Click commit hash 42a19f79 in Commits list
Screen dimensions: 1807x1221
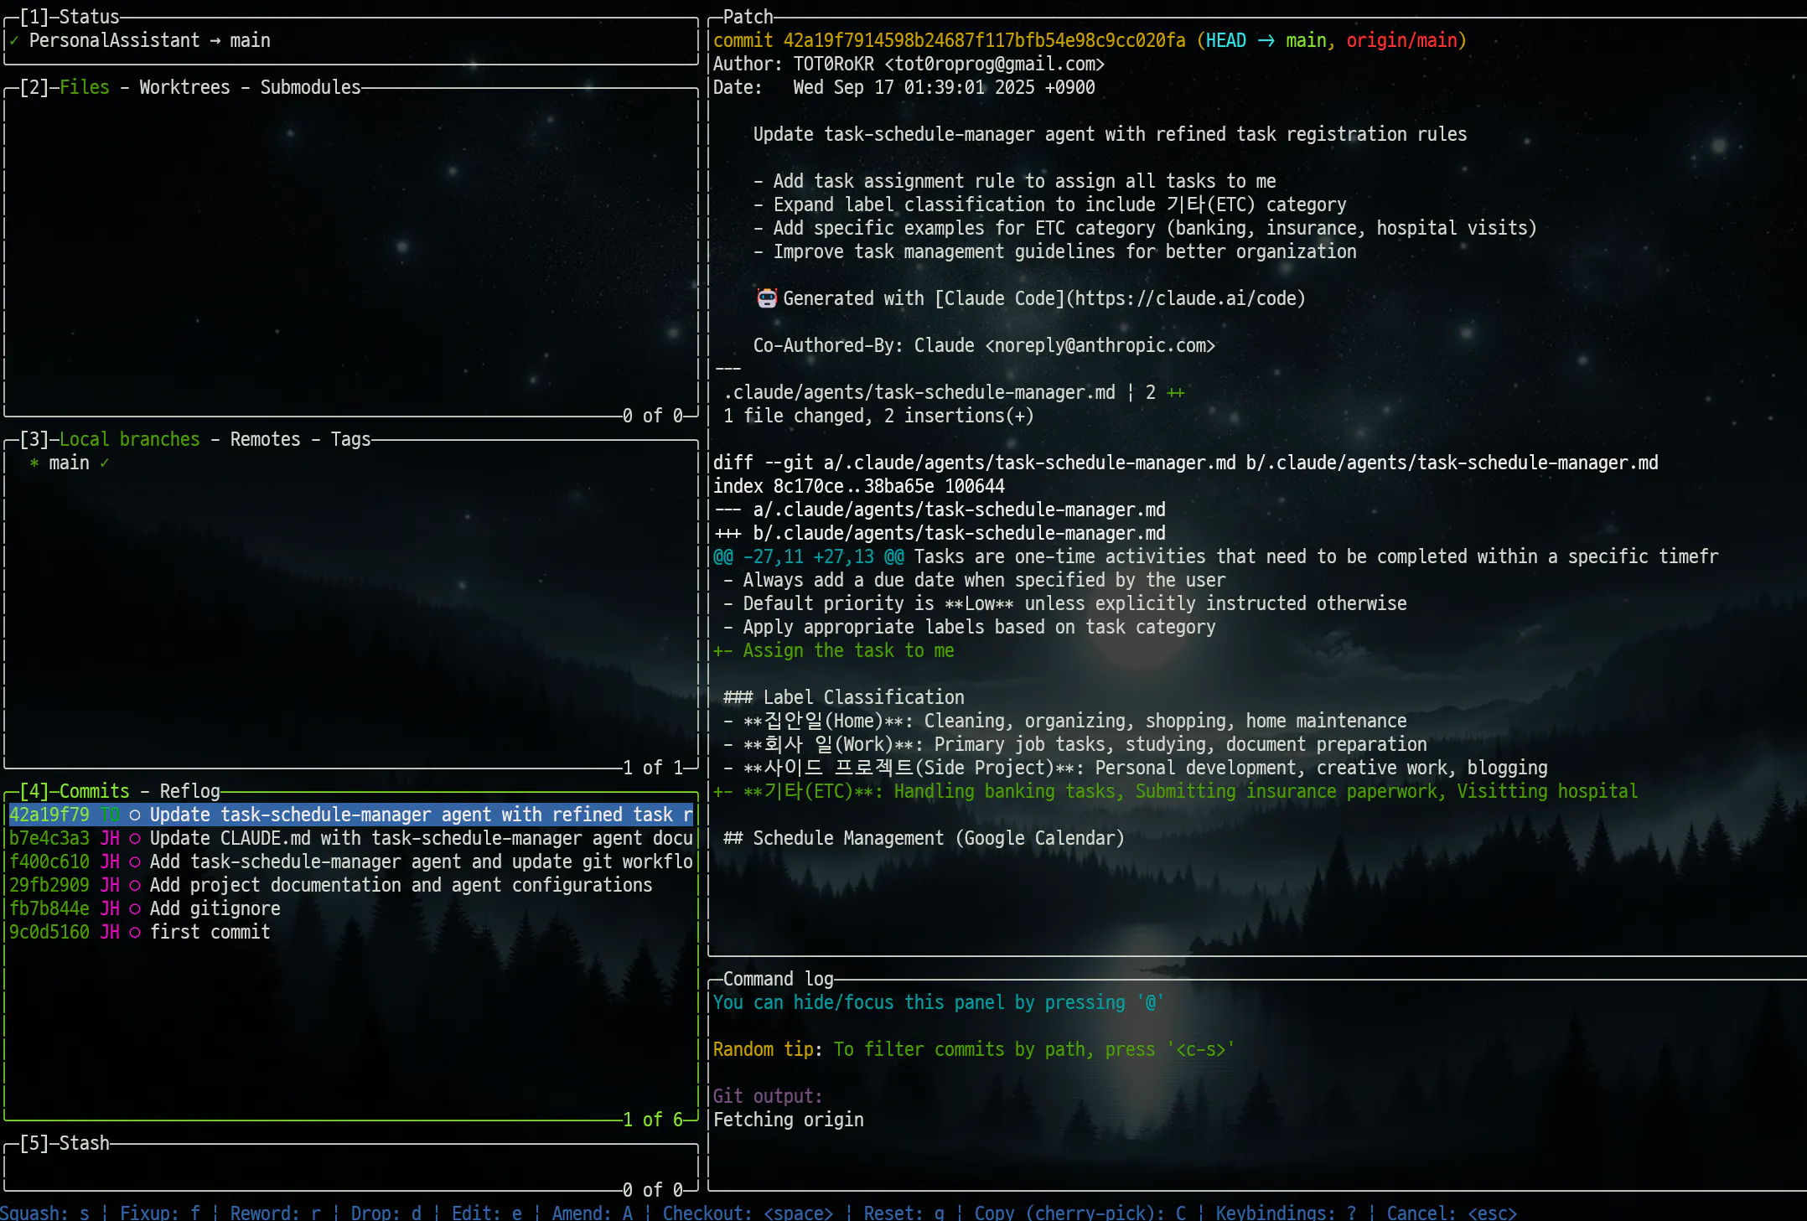coord(49,815)
